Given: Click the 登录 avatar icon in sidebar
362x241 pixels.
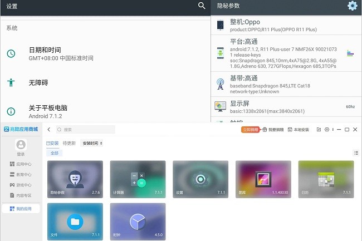Looking at the screenshot, I should pyautogui.click(x=21, y=145).
